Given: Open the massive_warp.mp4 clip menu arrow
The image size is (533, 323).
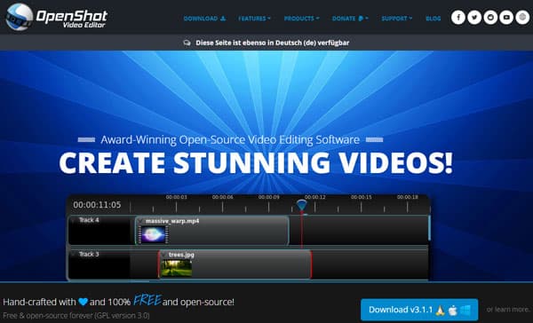Looking at the screenshot, I should [x=140, y=221].
